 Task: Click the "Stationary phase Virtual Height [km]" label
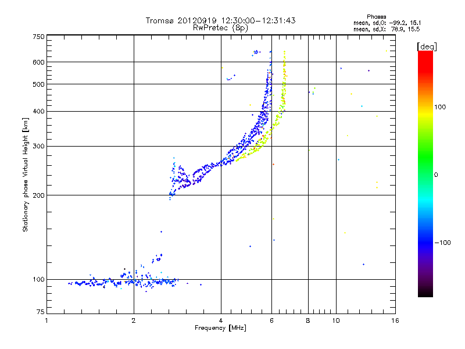tap(26, 174)
